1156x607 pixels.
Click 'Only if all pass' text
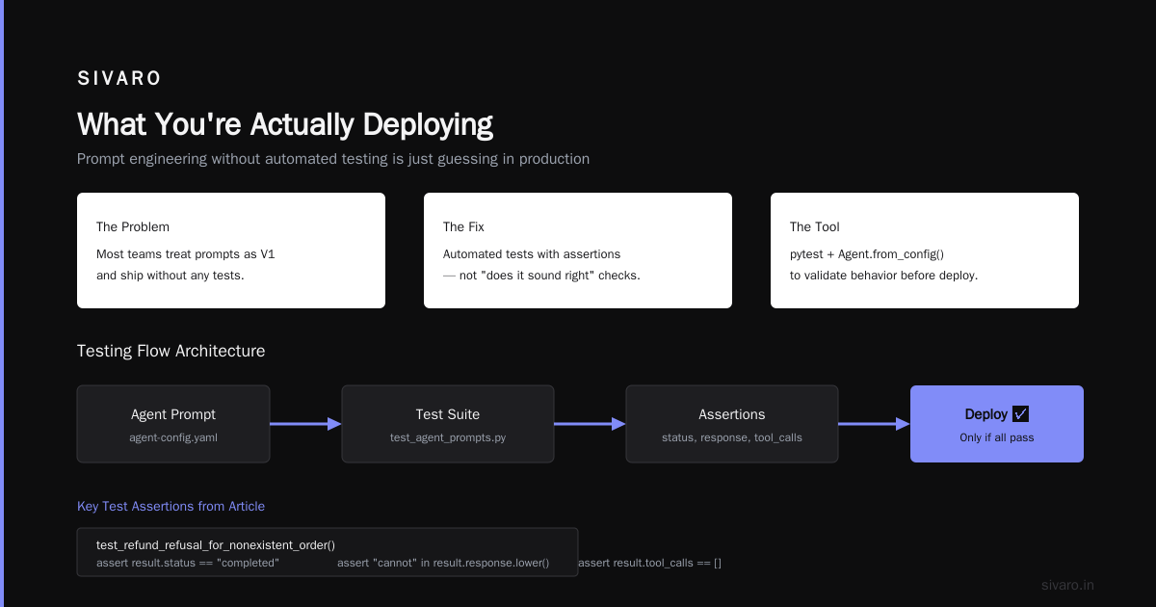997,437
